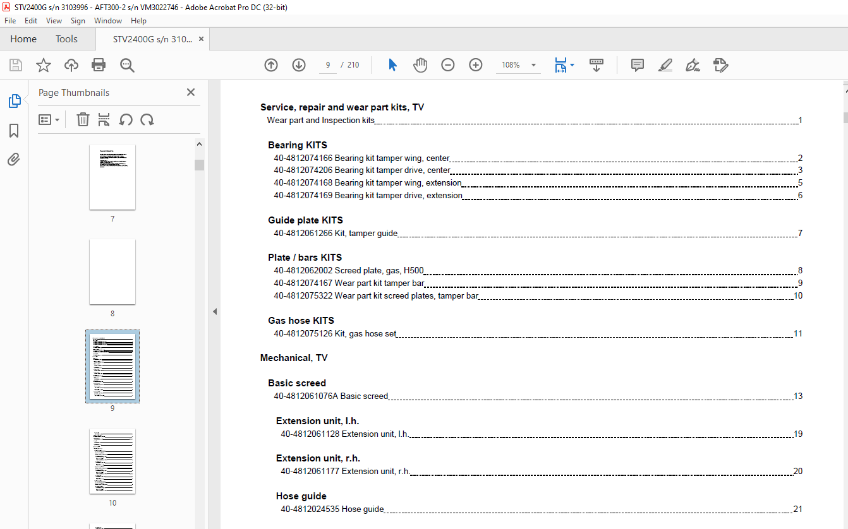Print the document using the printer icon
Viewport: 848px width, 529px height.
99,65
